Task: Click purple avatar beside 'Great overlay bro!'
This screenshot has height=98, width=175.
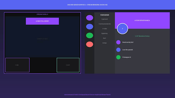Action: point(118,42)
